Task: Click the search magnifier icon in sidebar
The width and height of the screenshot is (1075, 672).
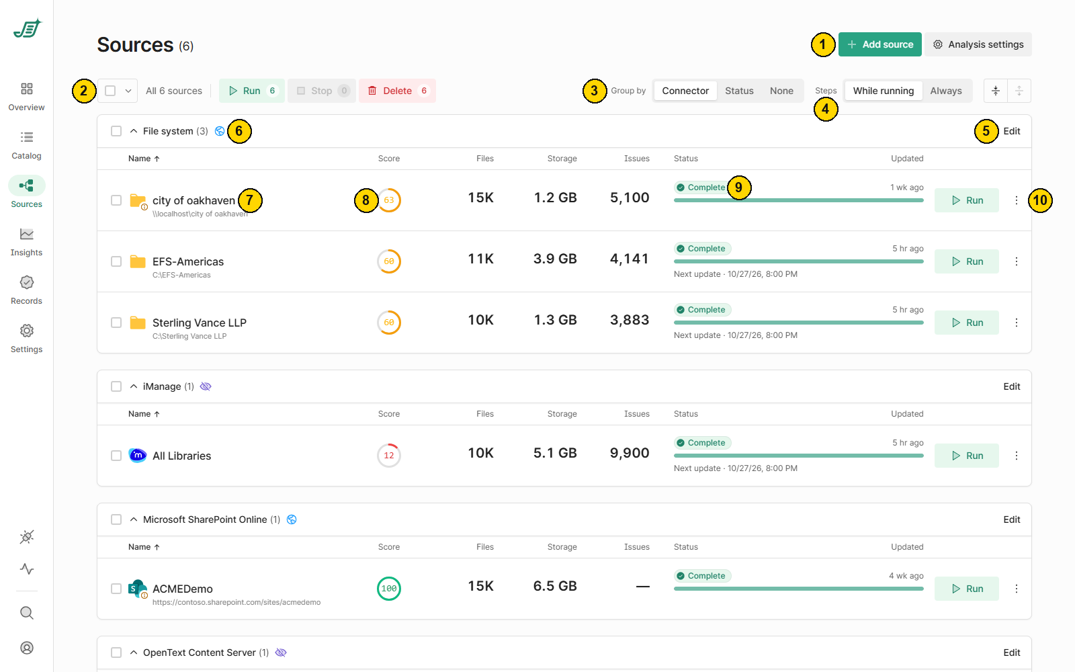Action: pos(27,613)
